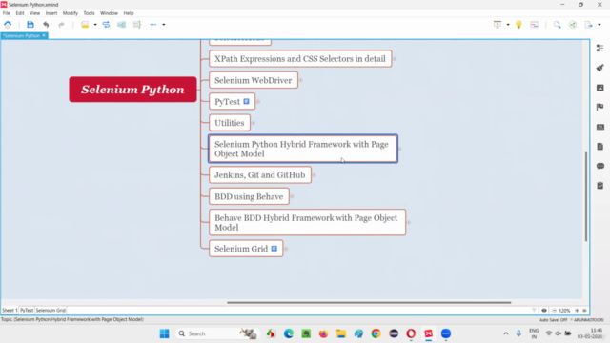Redo the last undone action

pos(61,25)
